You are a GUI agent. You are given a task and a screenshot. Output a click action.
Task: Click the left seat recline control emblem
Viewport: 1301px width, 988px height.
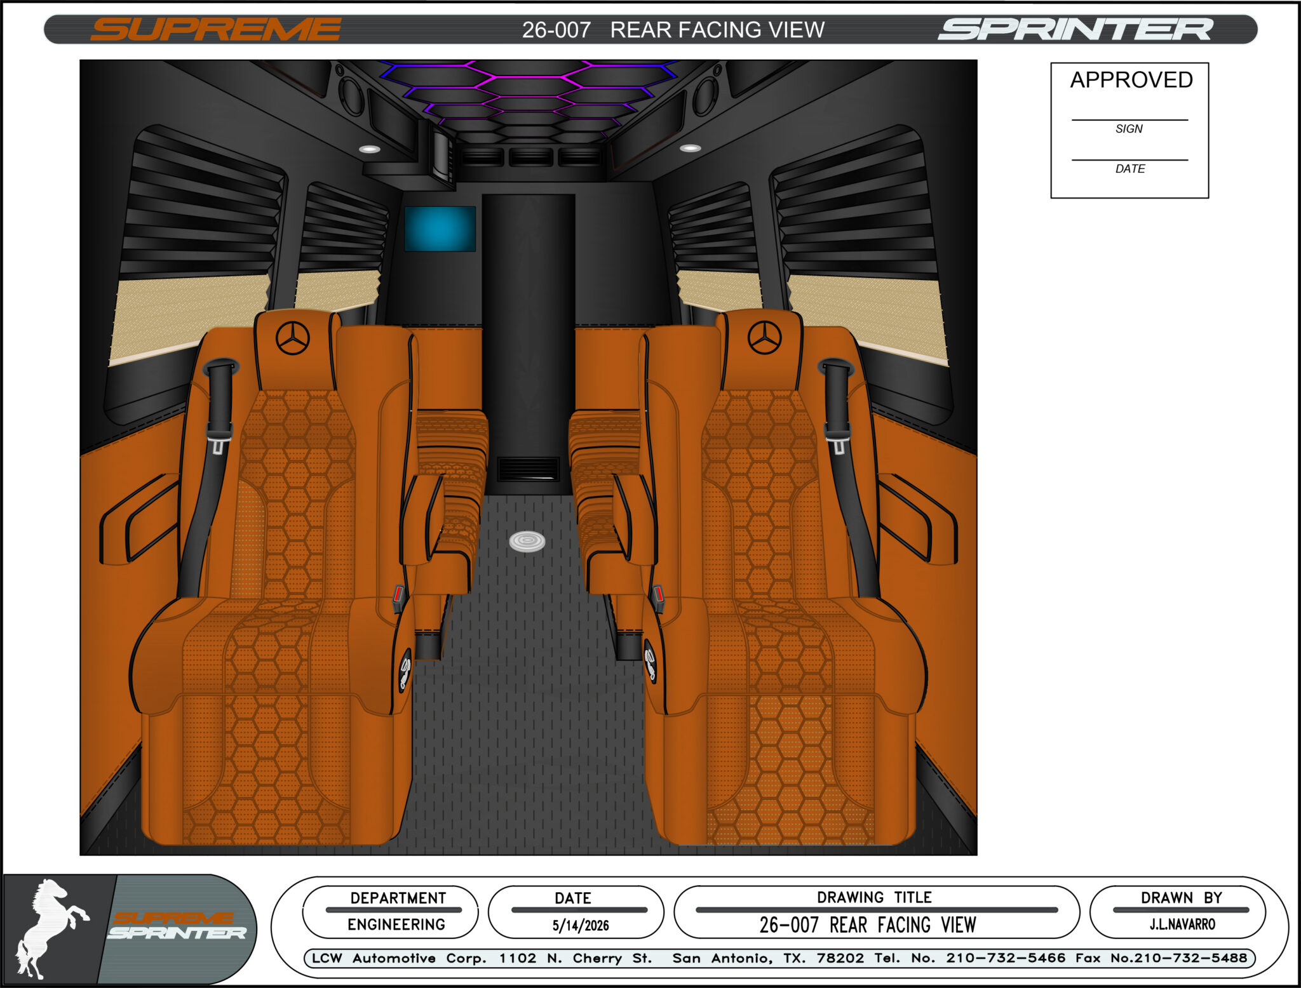pos(405,670)
